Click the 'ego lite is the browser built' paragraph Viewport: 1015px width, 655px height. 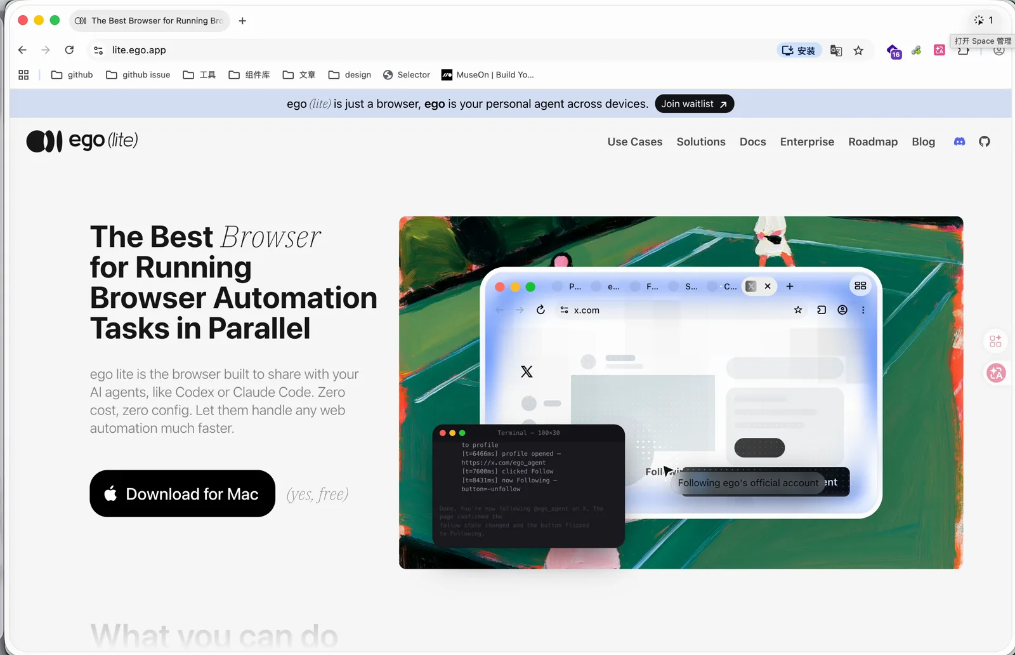(x=225, y=401)
